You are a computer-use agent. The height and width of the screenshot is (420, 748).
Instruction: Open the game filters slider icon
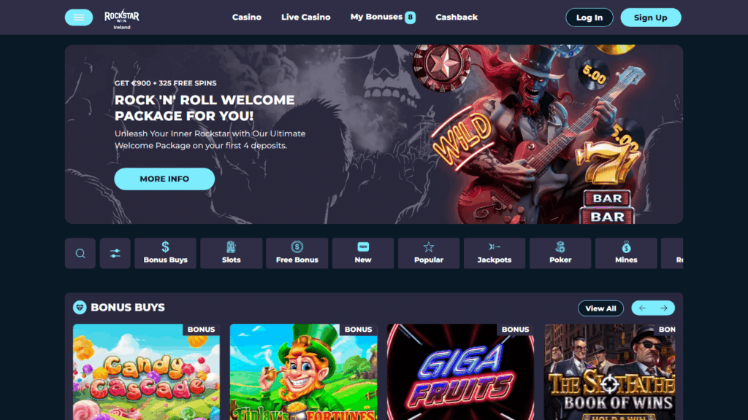pyautogui.click(x=115, y=253)
